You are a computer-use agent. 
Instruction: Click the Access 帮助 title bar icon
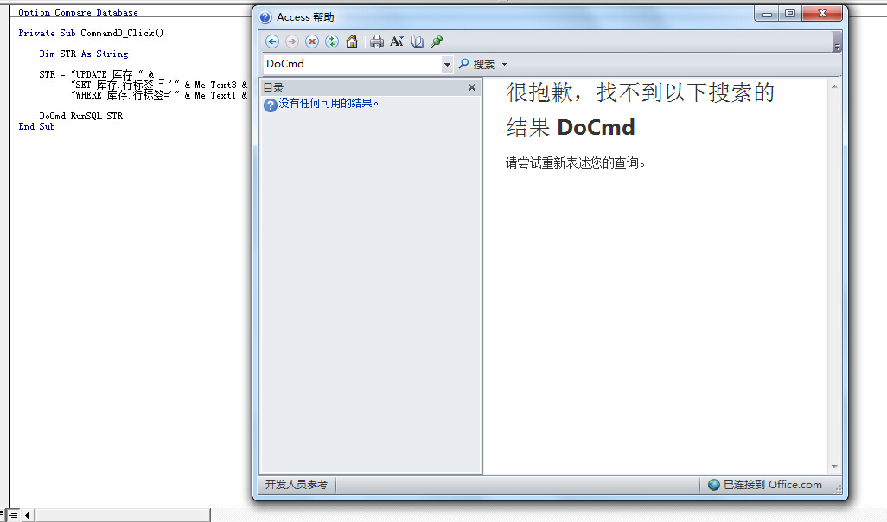pyautogui.click(x=265, y=17)
